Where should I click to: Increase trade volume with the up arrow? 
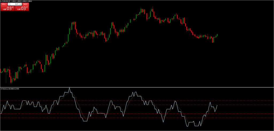[20, 4]
